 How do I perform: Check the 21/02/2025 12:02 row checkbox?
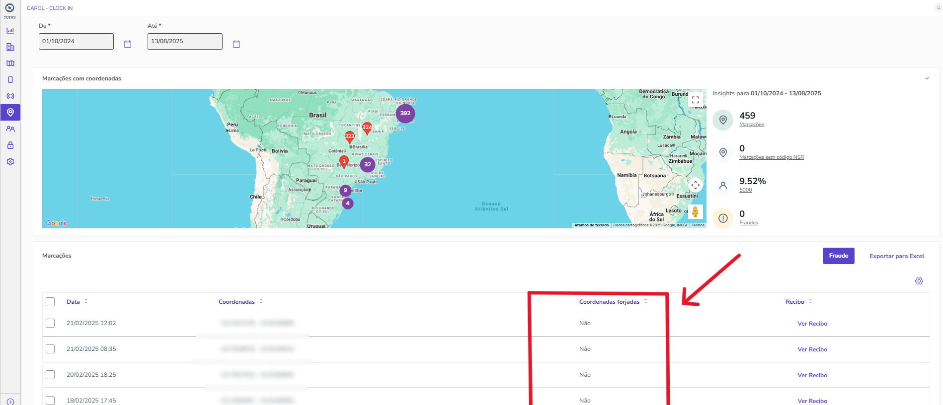pos(50,323)
